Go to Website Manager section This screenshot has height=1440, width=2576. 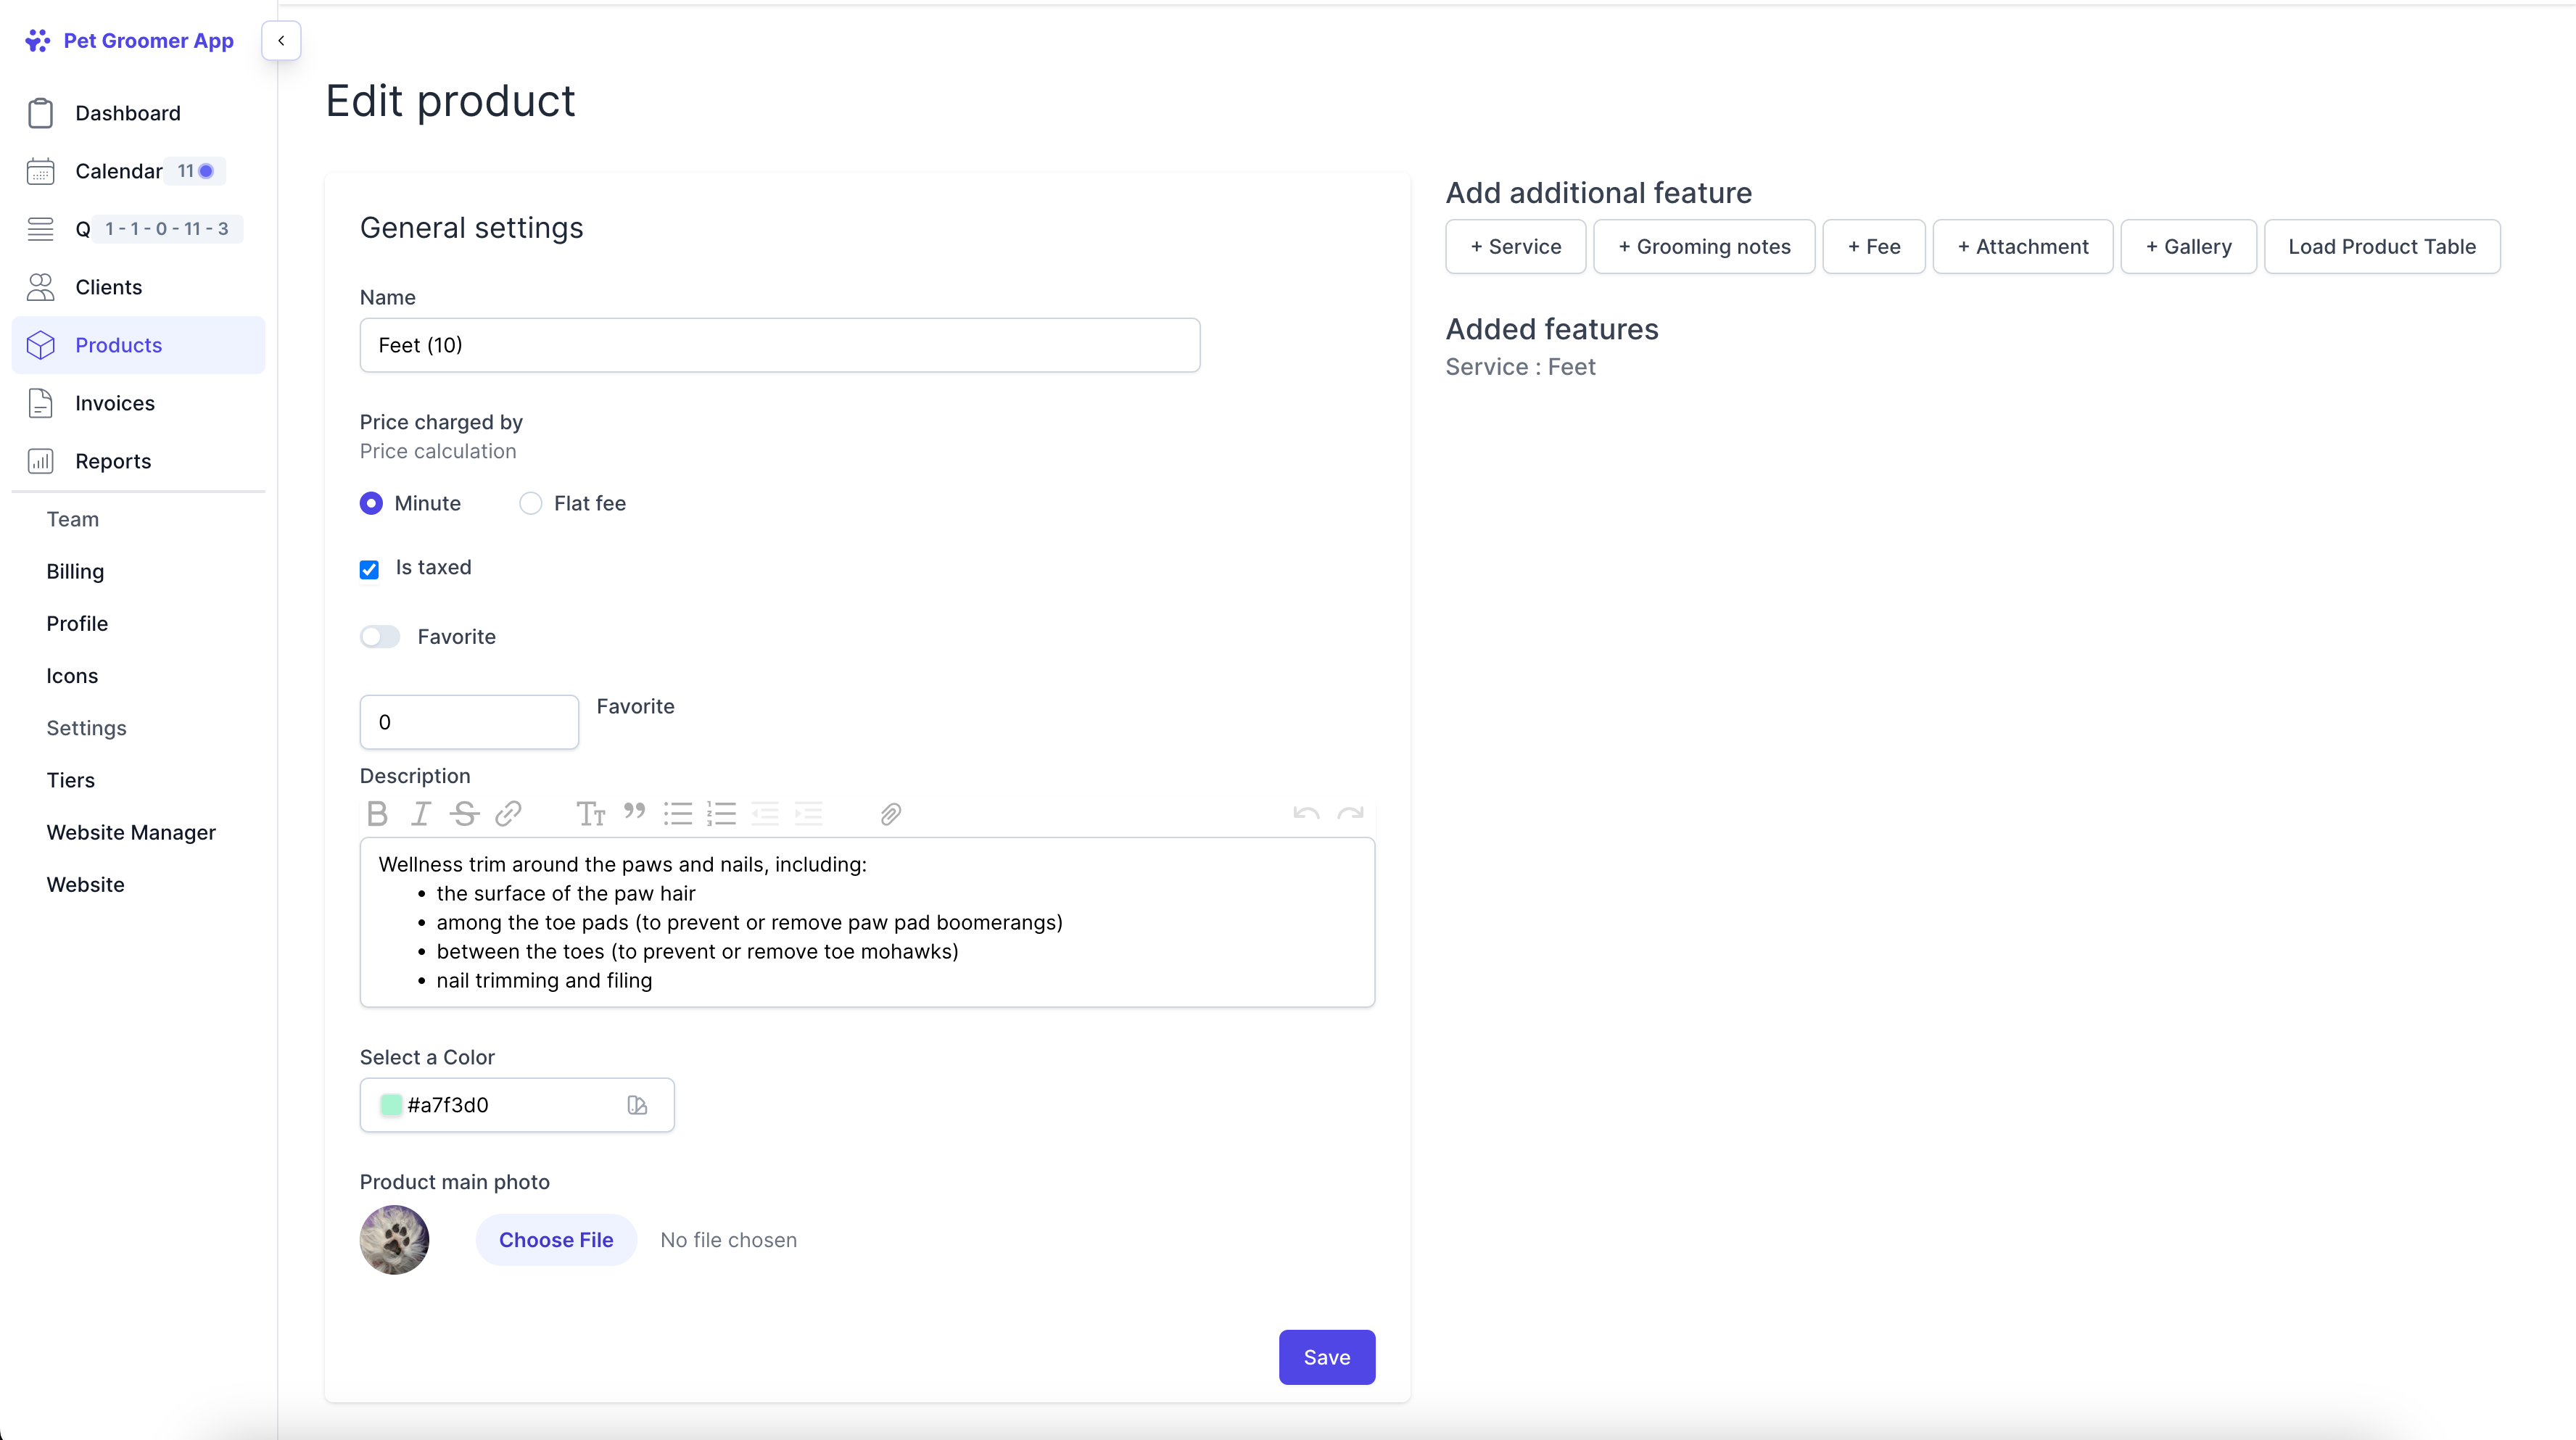tap(131, 832)
